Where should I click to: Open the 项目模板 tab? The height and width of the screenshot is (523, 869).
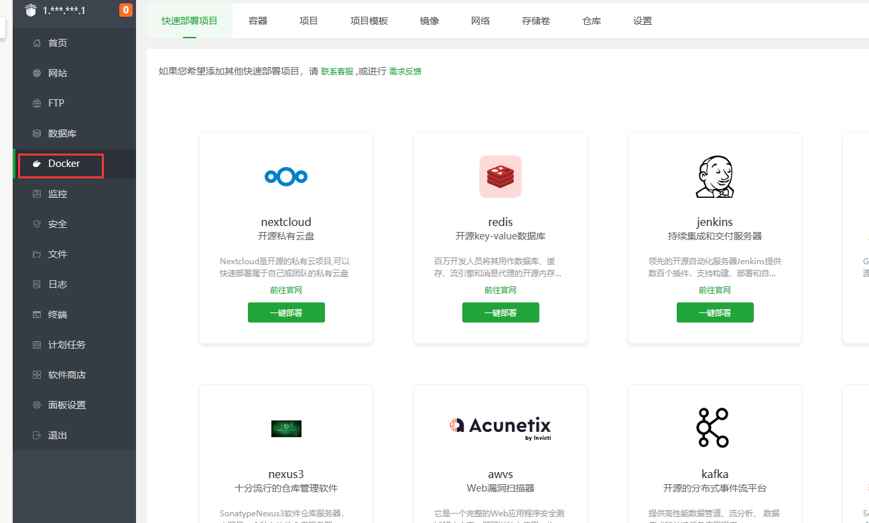point(369,21)
